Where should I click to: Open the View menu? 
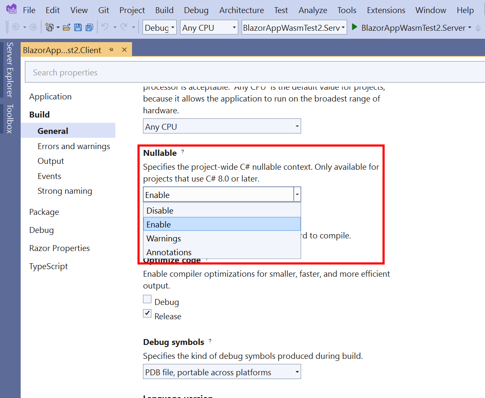pyautogui.click(x=79, y=10)
